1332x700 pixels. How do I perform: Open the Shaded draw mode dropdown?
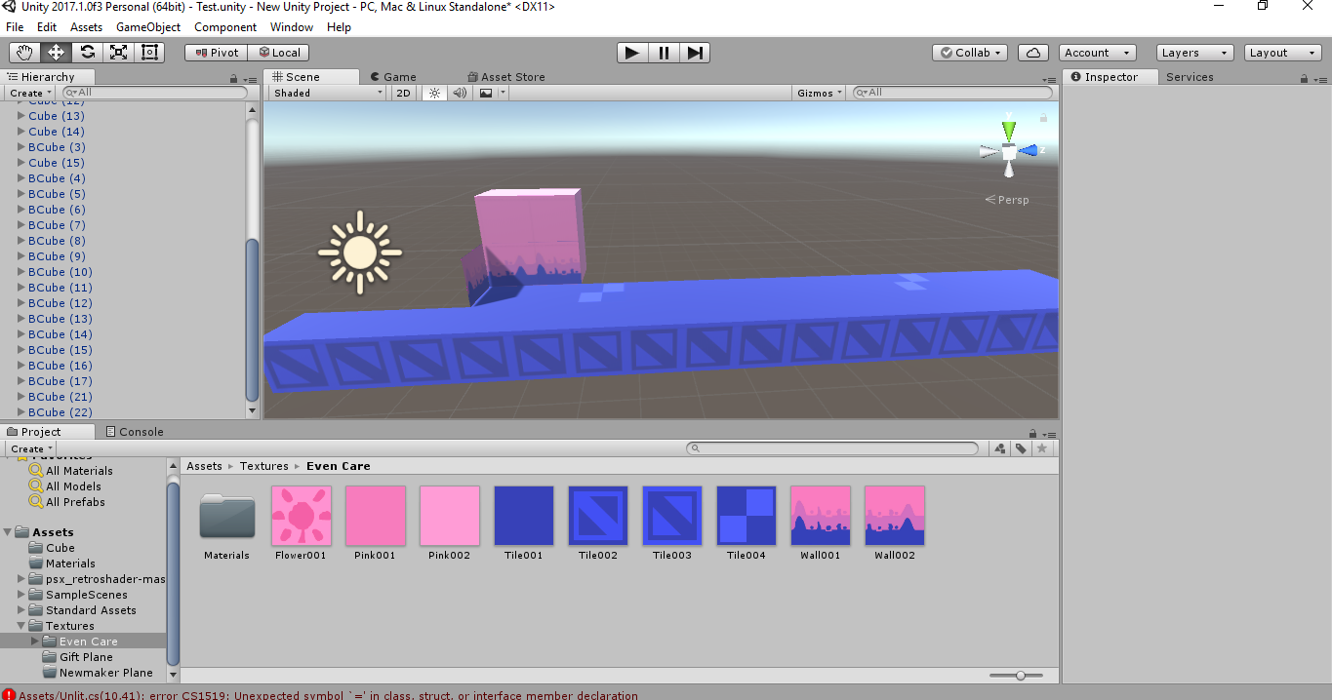(325, 93)
